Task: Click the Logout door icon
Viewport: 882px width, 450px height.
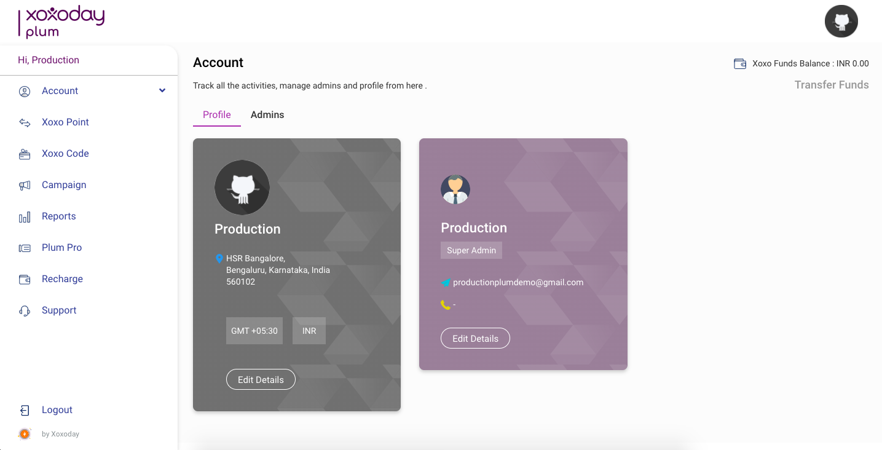Action: [x=25, y=410]
